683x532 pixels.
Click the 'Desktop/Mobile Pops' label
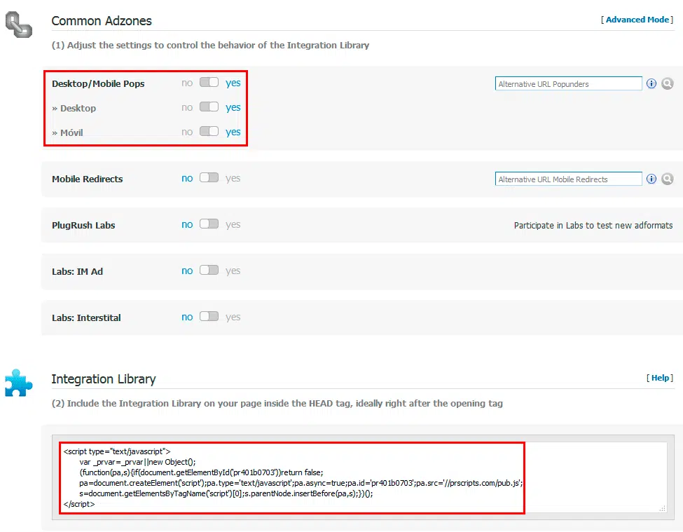(98, 83)
